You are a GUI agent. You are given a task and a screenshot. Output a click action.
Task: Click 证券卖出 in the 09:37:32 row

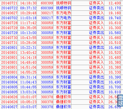coord(96,8)
